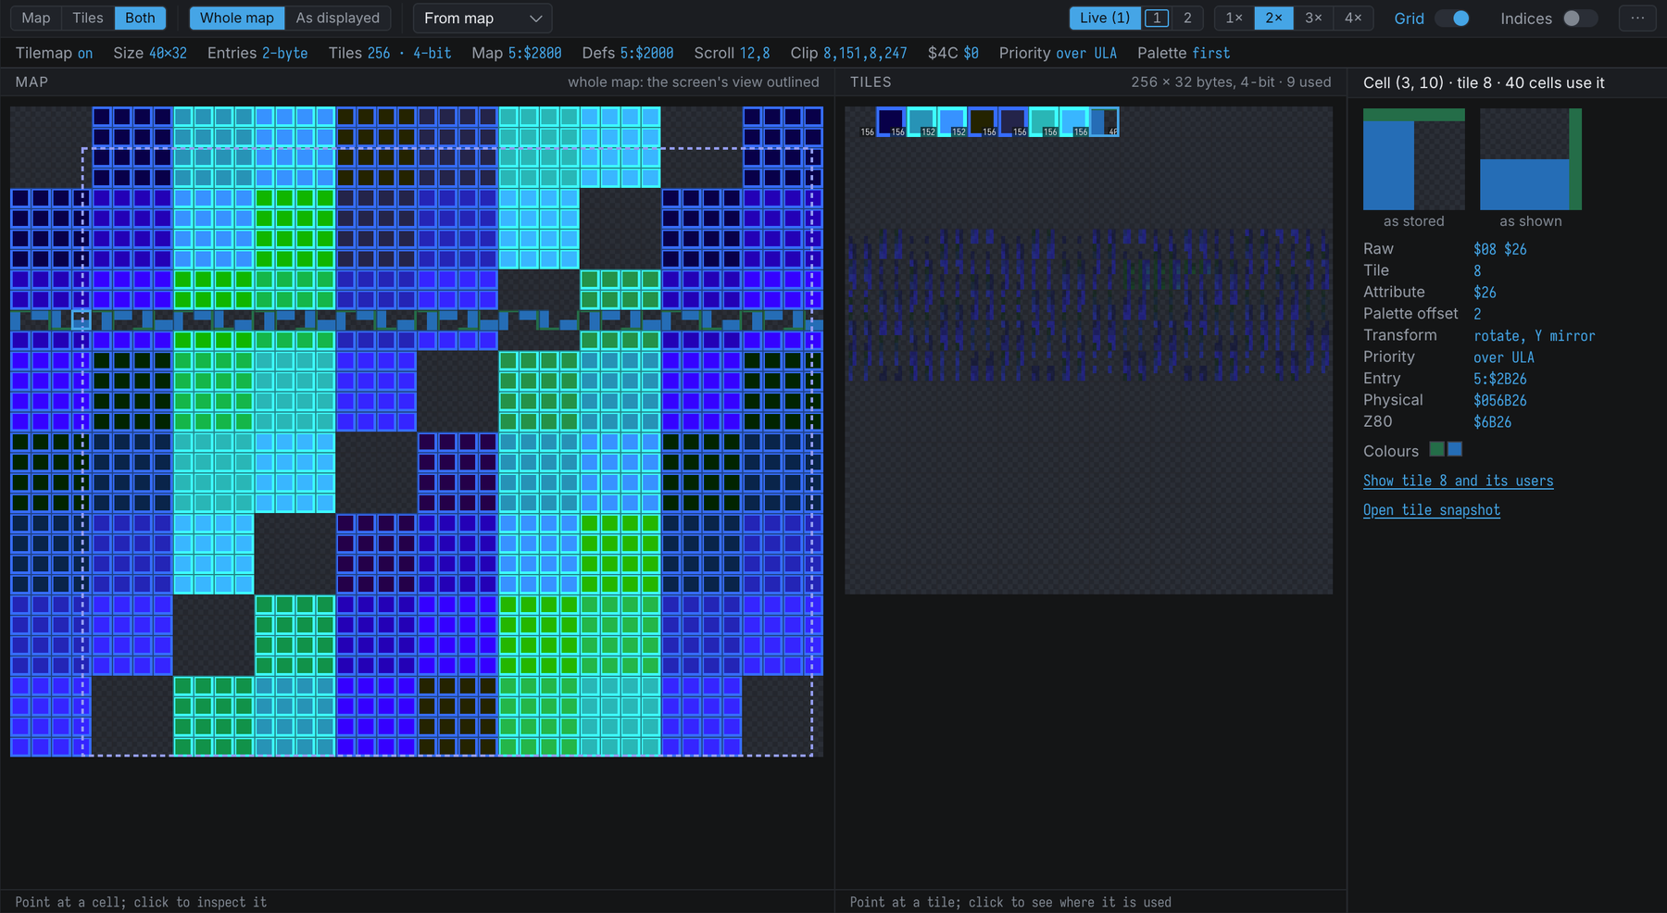The height and width of the screenshot is (913, 1667).
Task: Choose the As displayed mode
Action: (337, 18)
